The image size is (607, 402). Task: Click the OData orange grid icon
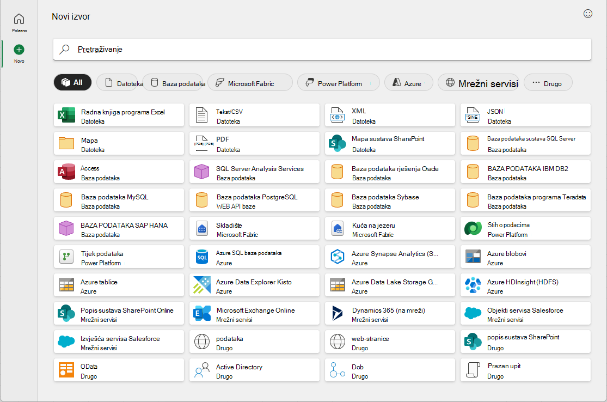pos(66,370)
